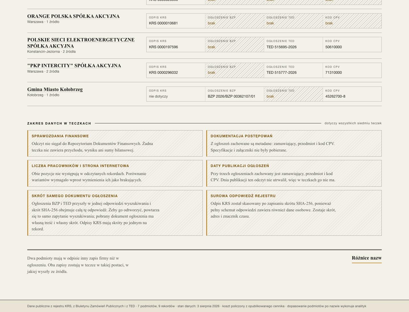Click the "Surowa odpowiedź rejestru" card title
This screenshot has width=409, height=312.
pyautogui.click(x=243, y=196)
